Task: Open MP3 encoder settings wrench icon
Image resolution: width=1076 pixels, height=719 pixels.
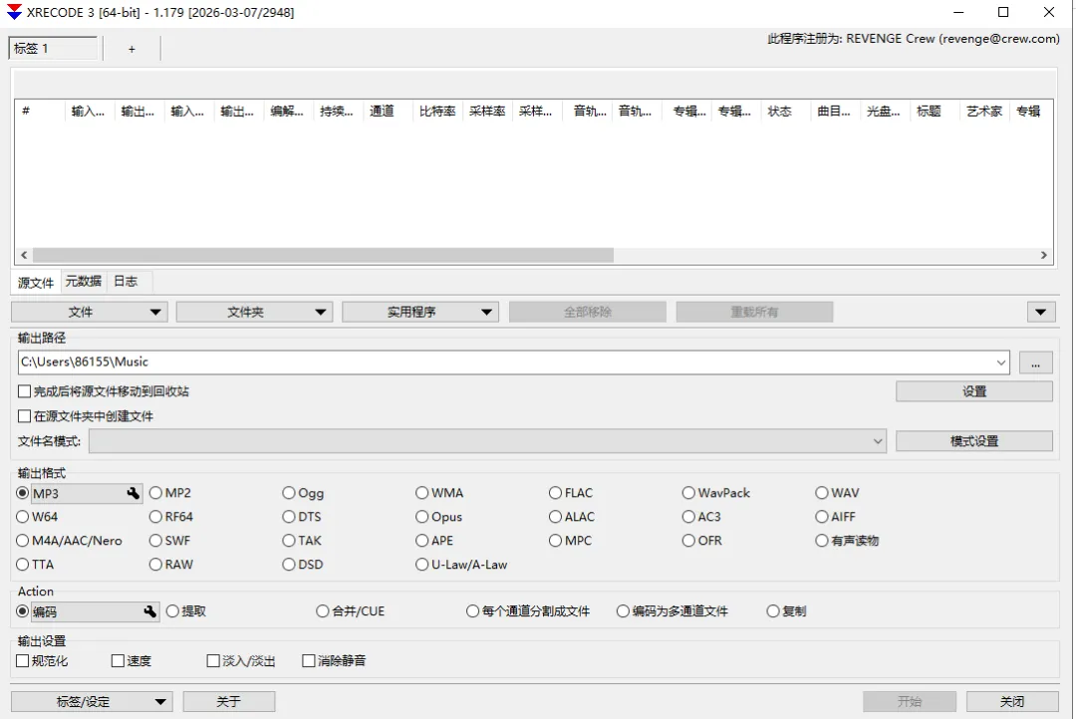Action: 134,493
